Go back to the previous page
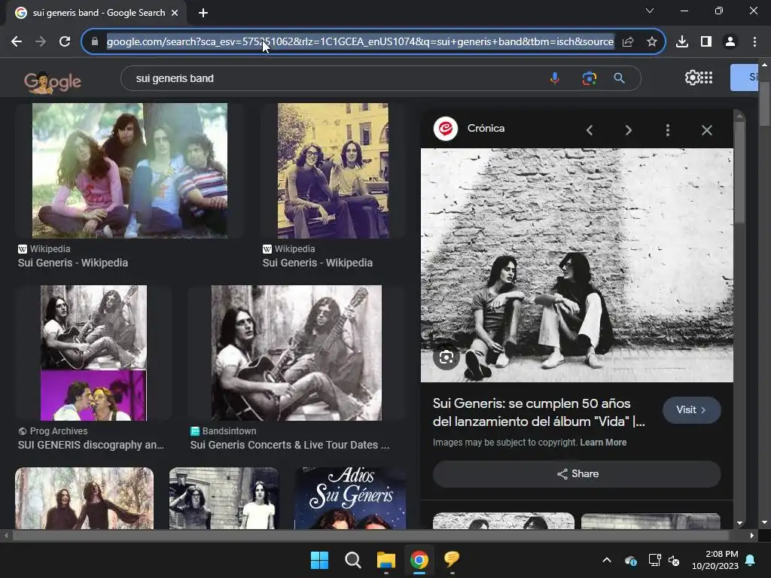Image resolution: width=771 pixels, height=578 pixels. tap(17, 42)
